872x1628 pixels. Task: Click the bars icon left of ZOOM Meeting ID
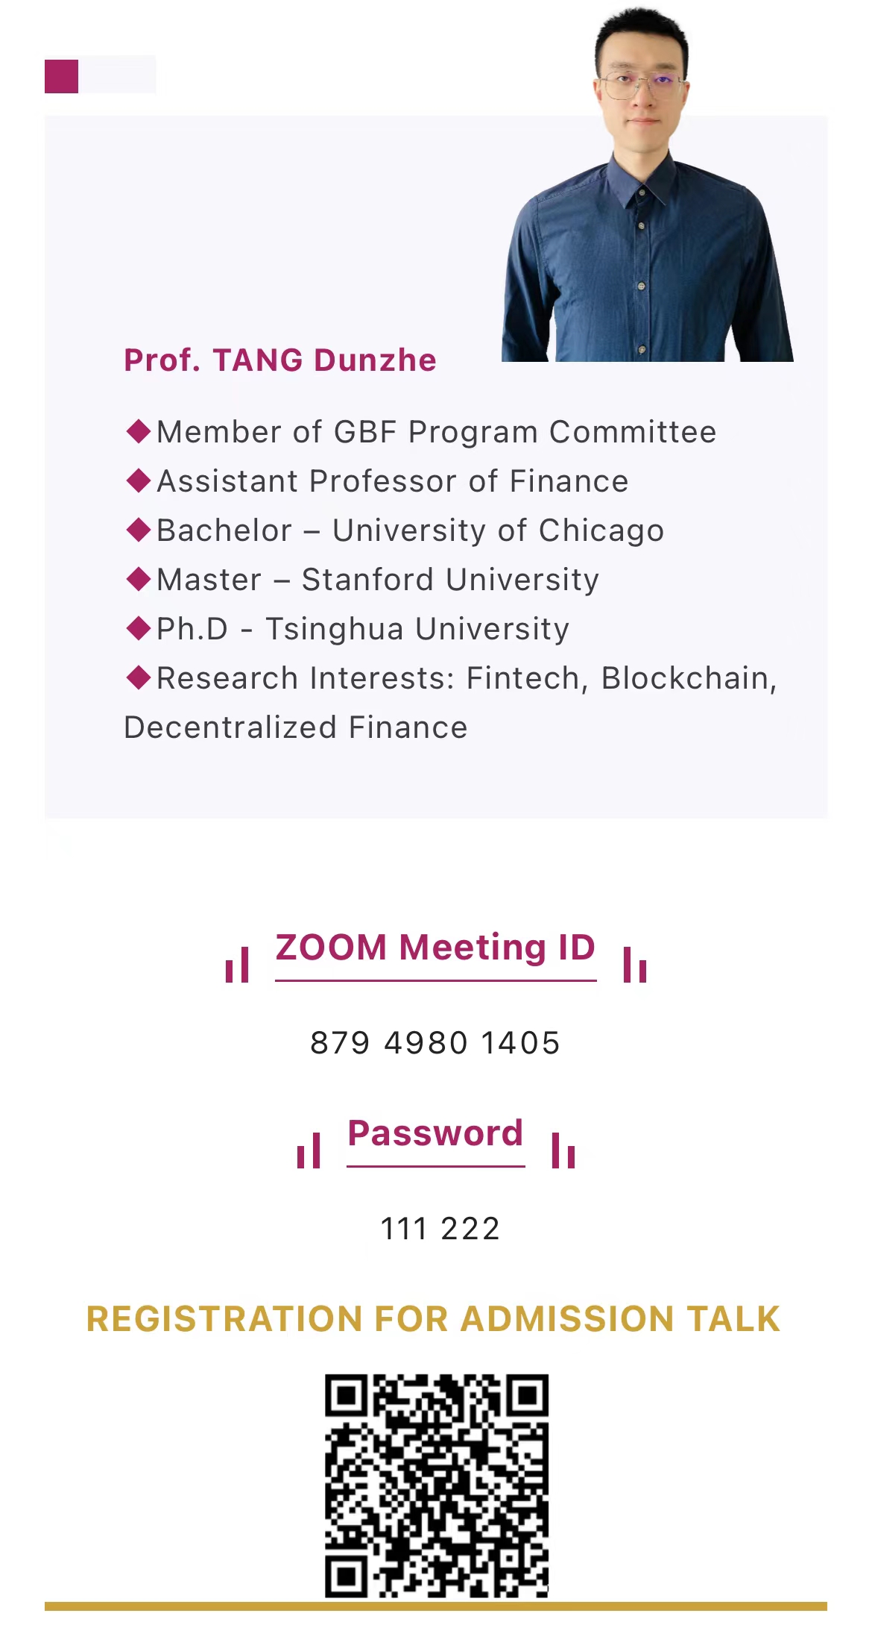coord(237,965)
